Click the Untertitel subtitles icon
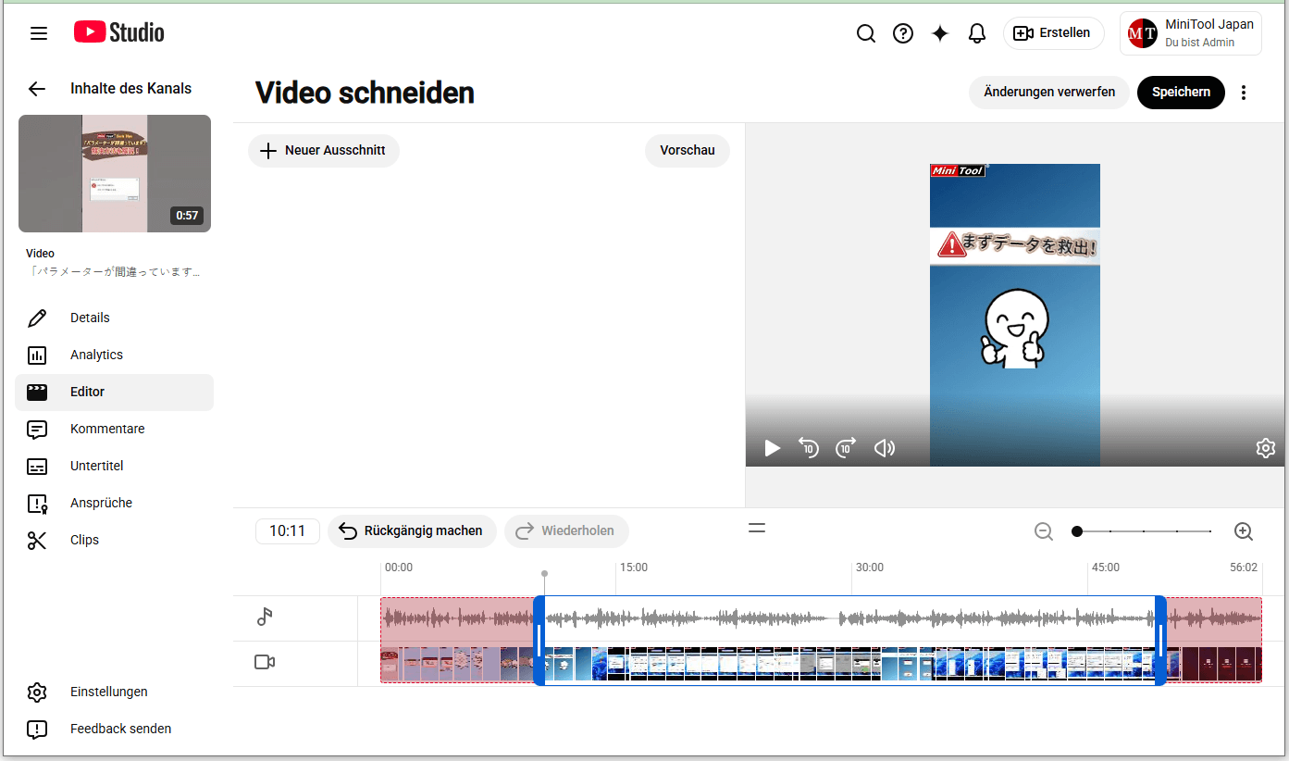 pyautogui.click(x=37, y=467)
